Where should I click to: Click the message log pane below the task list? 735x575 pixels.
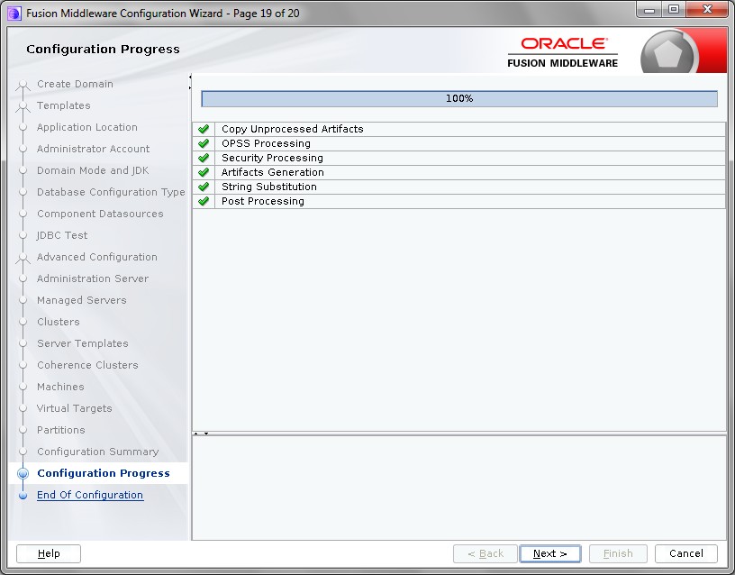[458, 488]
